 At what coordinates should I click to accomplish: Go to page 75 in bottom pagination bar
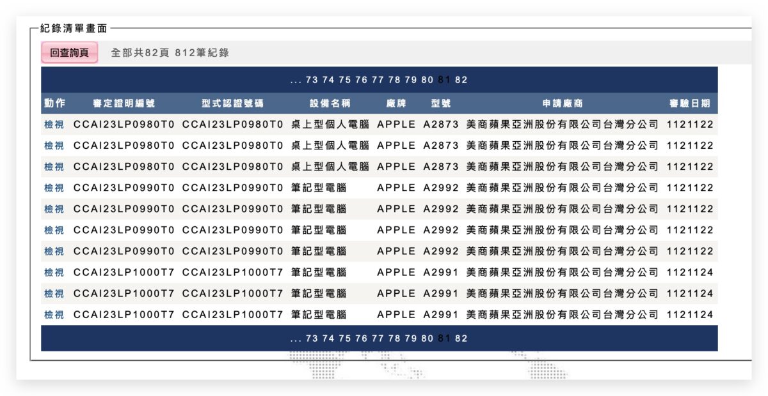(345, 339)
